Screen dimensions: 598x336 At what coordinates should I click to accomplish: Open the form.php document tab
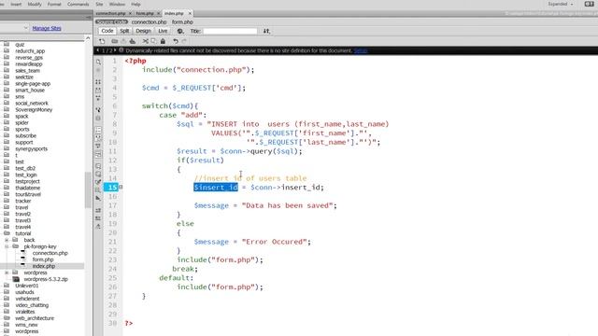[145, 13]
